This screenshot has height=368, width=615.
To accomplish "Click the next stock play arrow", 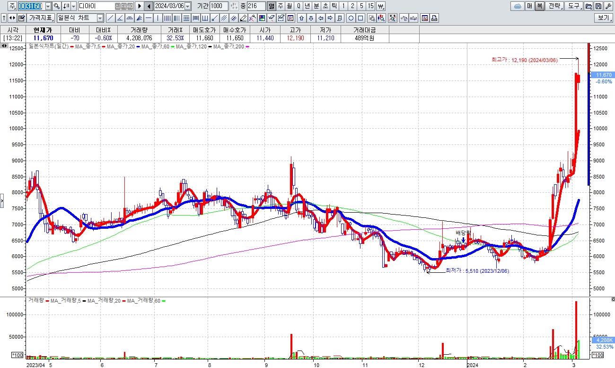I will click(x=140, y=6).
